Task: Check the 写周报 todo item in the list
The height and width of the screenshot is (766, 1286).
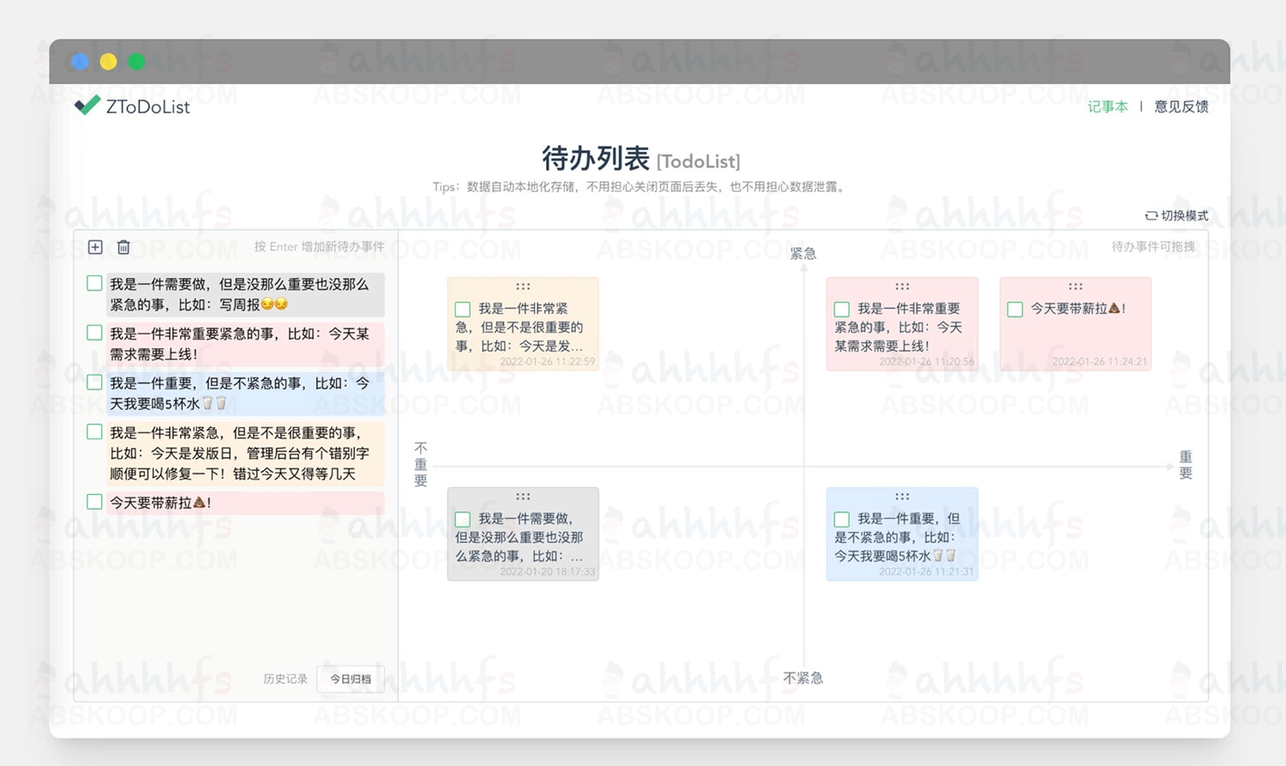Action: pyautogui.click(x=94, y=283)
